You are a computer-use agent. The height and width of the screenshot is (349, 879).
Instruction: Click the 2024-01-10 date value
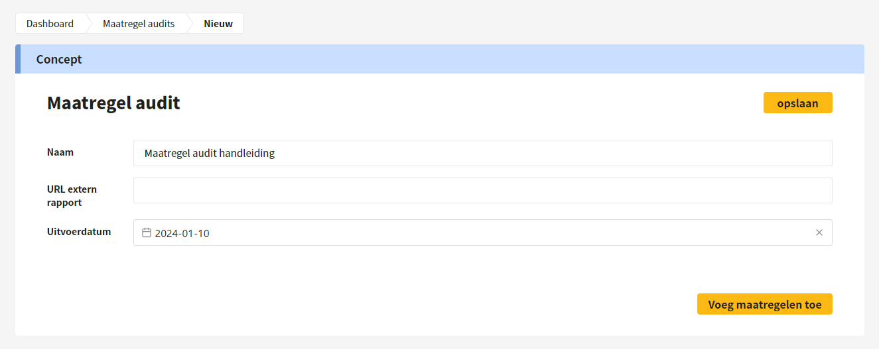point(182,233)
